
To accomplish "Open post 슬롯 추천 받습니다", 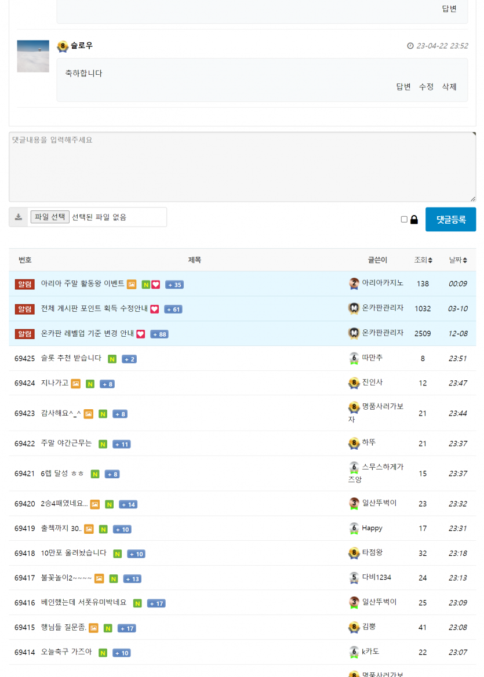I will click(71, 358).
